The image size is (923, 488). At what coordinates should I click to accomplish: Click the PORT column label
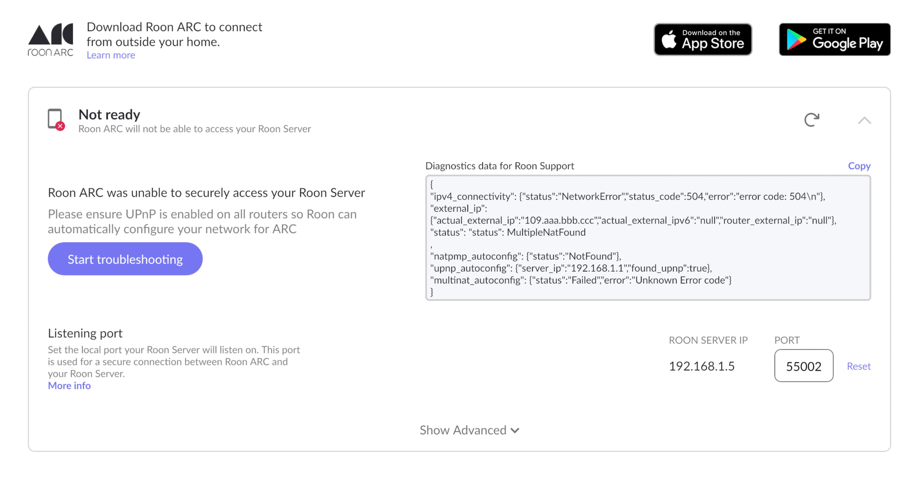click(787, 340)
